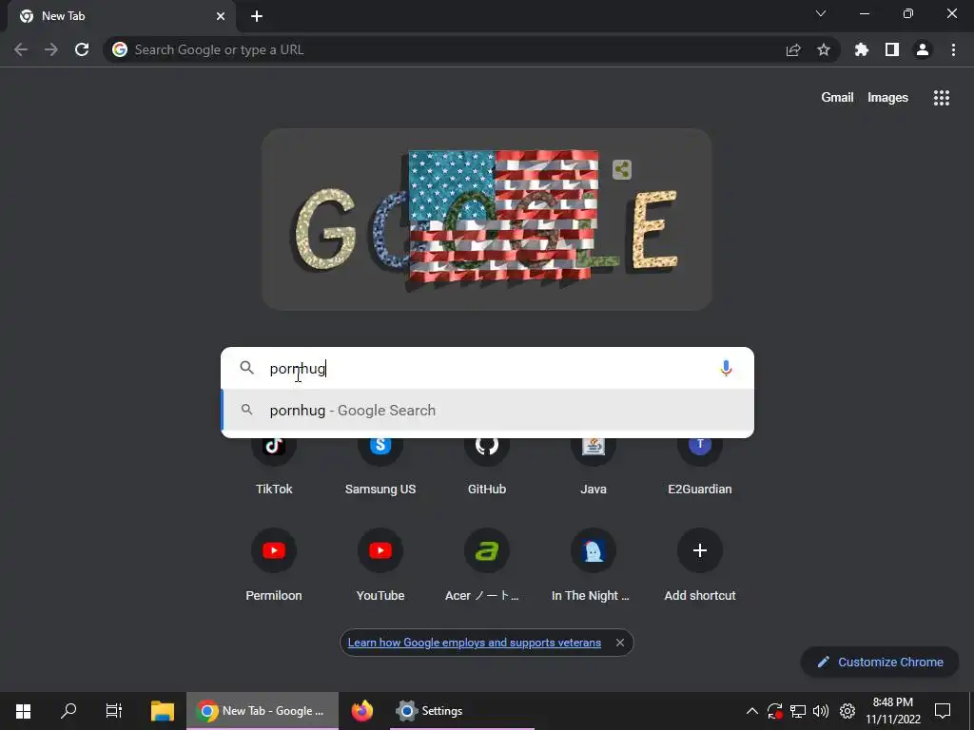The height and width of the screenshot is (730, 974).
Task: Share the Google doodle
Action: (622, 169)
